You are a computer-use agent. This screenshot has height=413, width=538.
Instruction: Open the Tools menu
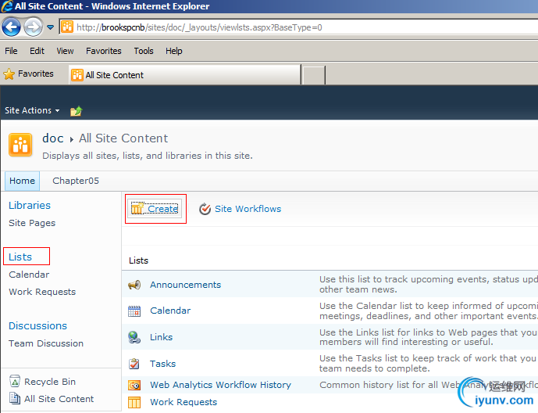pos(144,51)
